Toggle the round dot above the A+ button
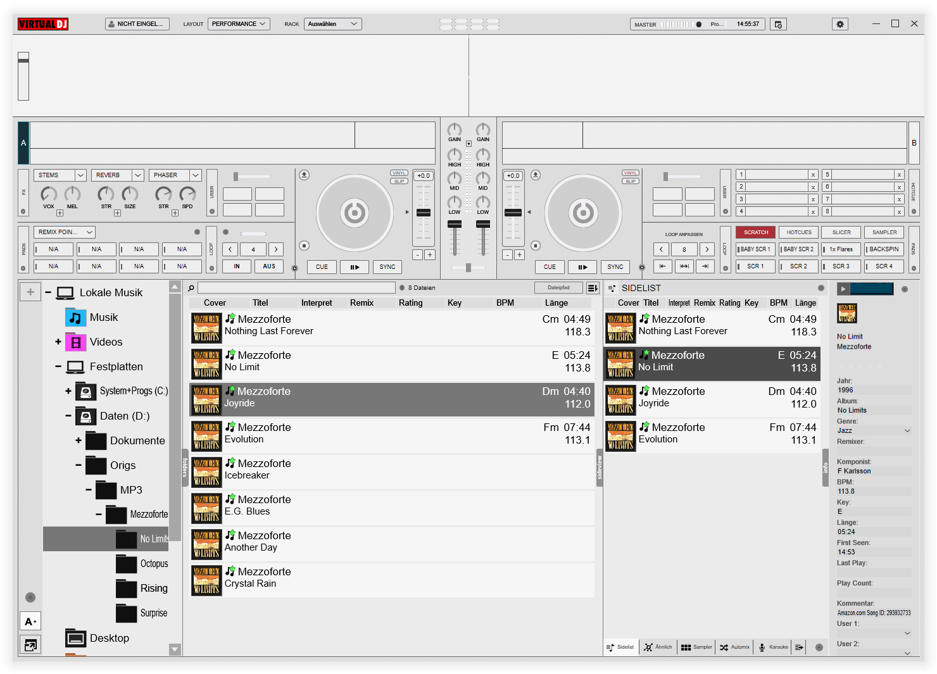This screenshot has width=937, height=674. (x=30, y=597)
